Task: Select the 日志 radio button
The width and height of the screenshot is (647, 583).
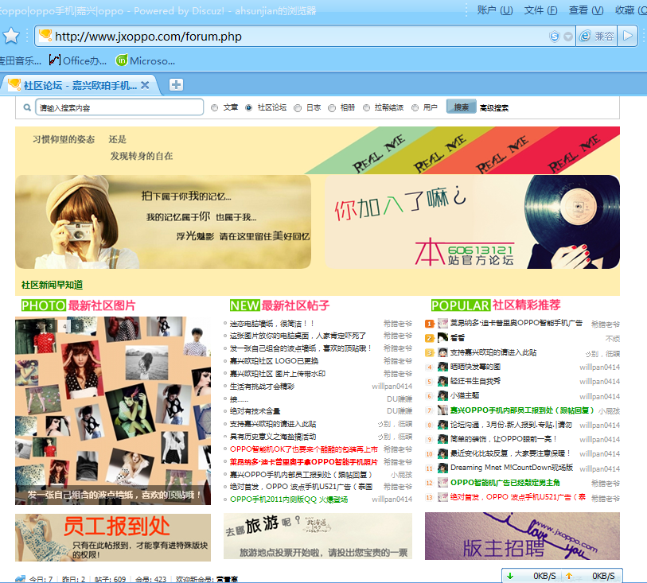Action: coord(298,108)
